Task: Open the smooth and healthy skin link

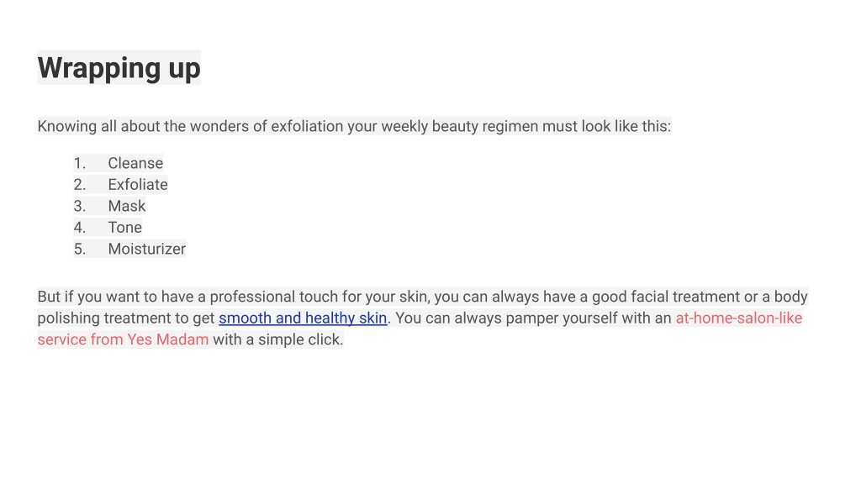Action: click(303, 318)
